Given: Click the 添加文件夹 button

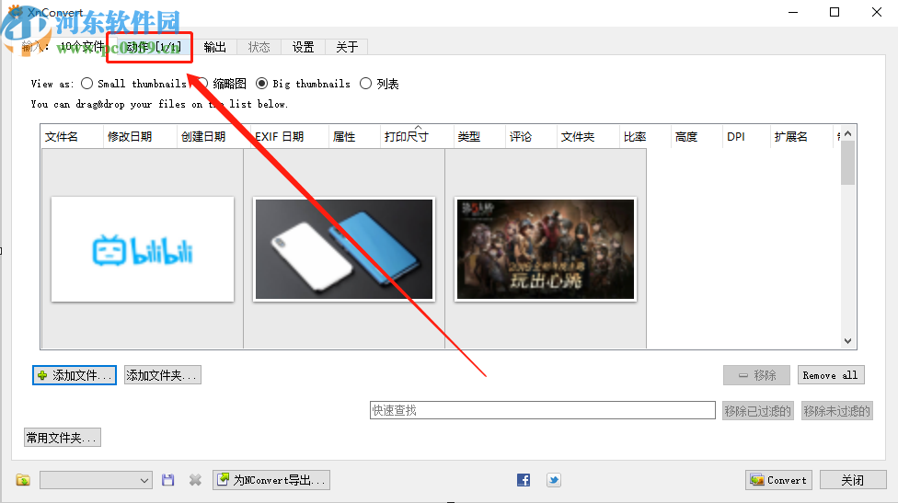Looking at the screenshot, I should (x=163, y=375).
